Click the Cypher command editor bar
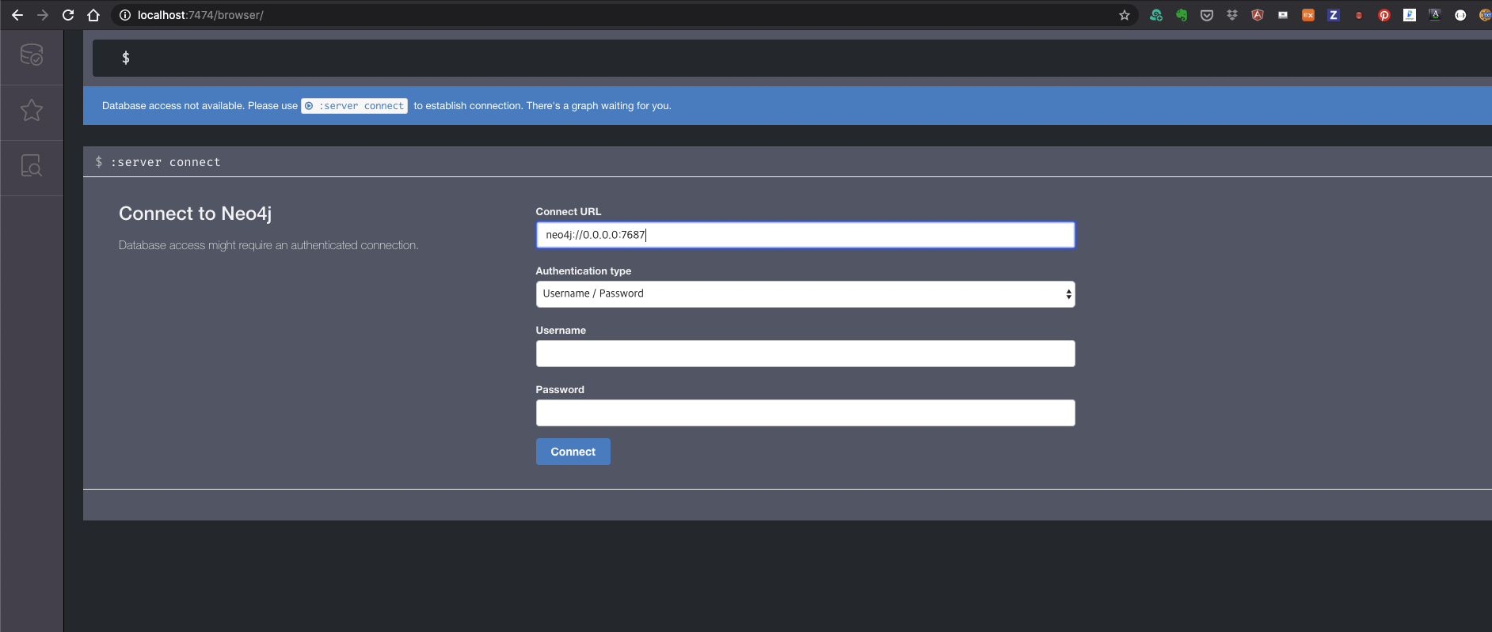Image resolution: width=1492 pixels, height=632 pixels. point(792,58)
